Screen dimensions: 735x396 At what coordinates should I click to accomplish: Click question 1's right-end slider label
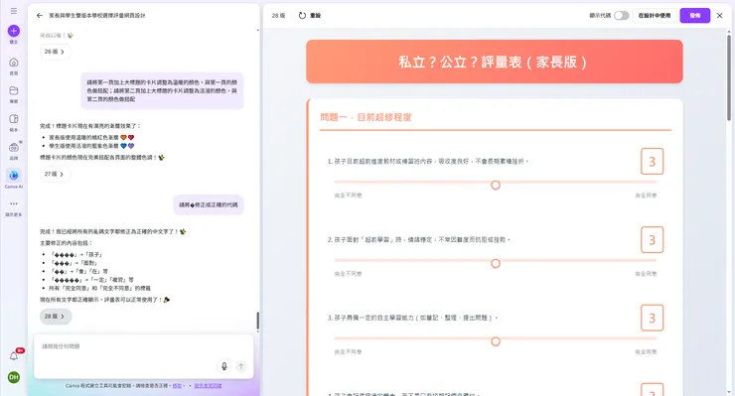[646, 196]
